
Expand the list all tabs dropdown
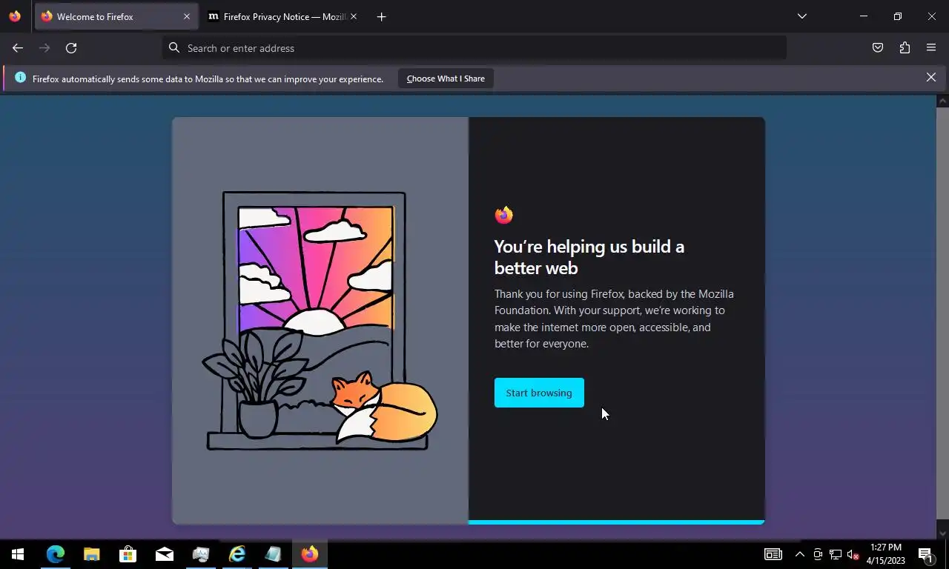click(801, 16)
